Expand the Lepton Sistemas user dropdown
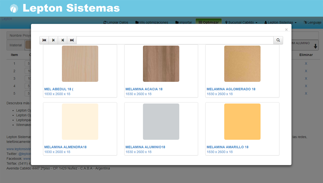The height and width of the screenshot is (183, 323). (280, 22)
